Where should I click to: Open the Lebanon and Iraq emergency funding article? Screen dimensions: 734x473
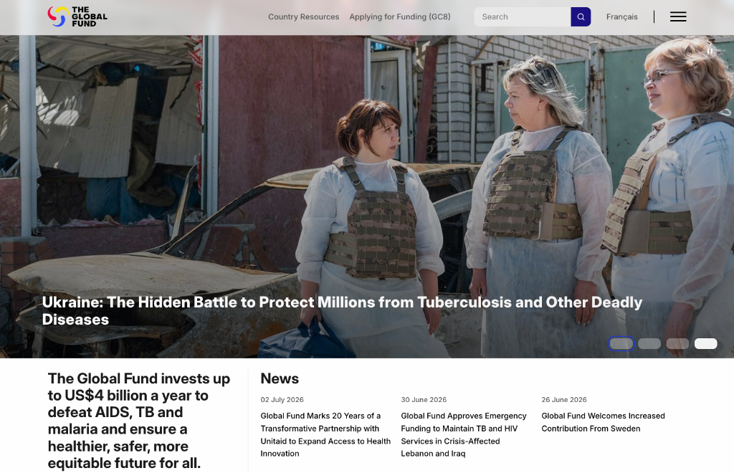(x=464, y=434)
